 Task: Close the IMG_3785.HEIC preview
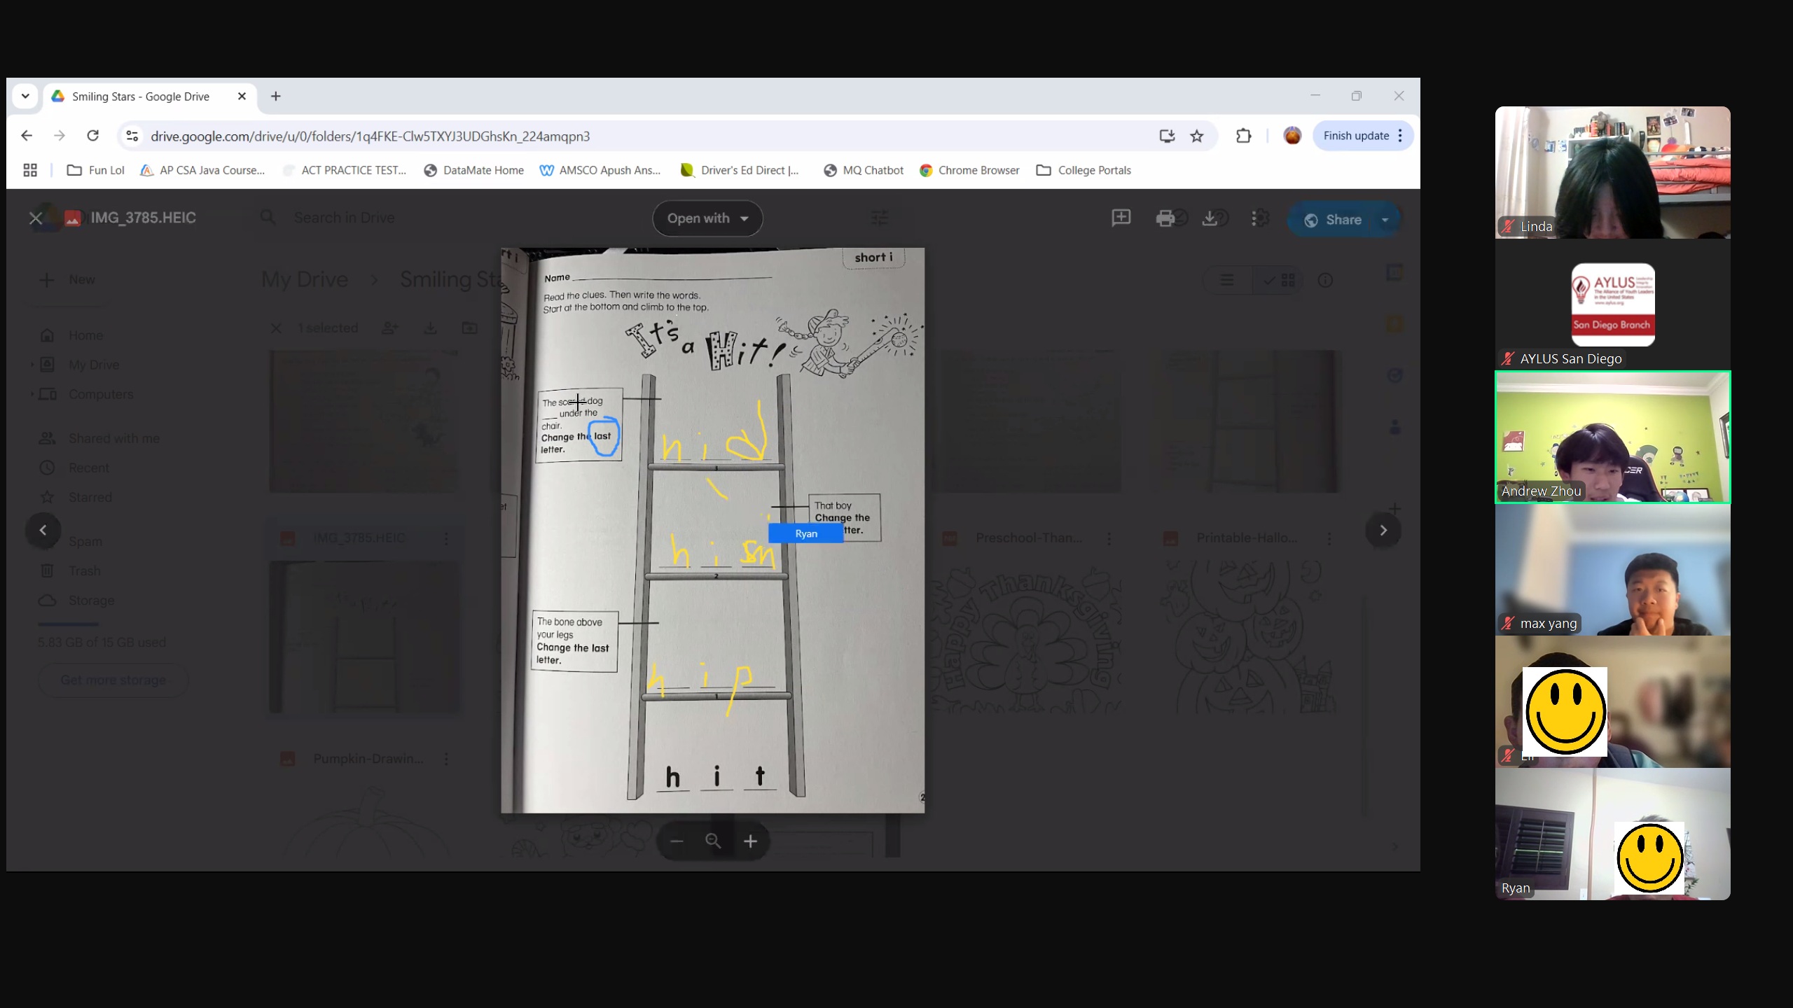point(36,218)
